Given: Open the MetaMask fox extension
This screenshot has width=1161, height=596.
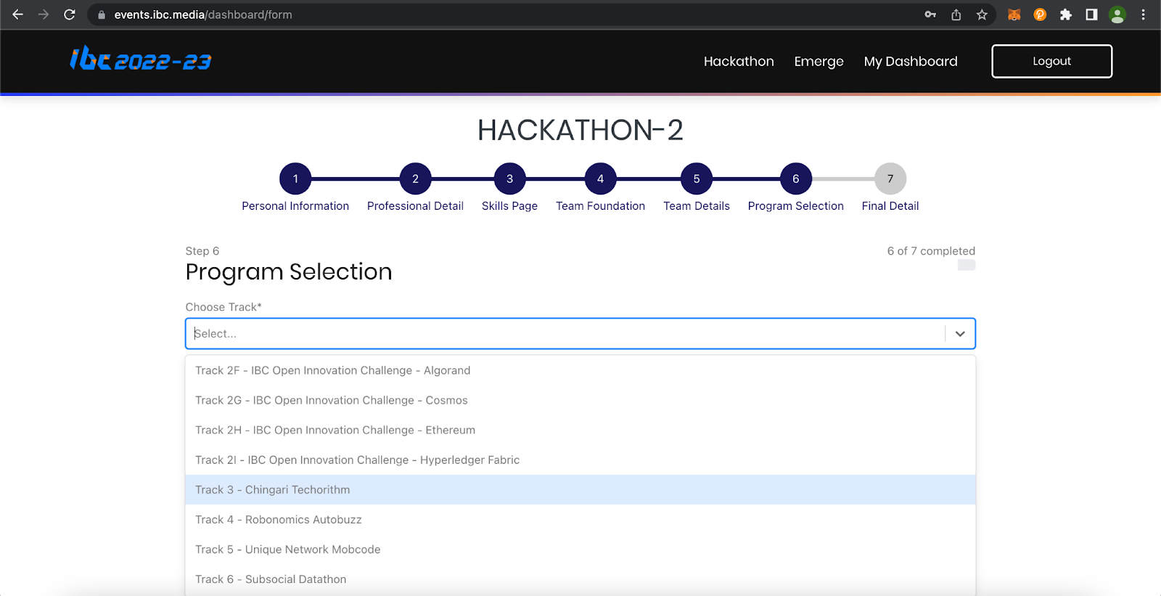Looking at the screenshot, I should pos(1014,15).
